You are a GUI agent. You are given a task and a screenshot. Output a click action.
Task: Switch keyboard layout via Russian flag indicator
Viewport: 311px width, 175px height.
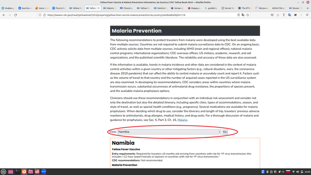coord(288,172)
